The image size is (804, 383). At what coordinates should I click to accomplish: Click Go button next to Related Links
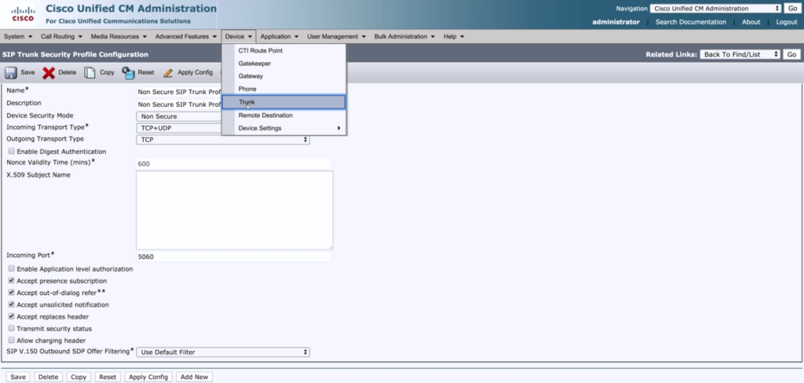pos(791,54)
